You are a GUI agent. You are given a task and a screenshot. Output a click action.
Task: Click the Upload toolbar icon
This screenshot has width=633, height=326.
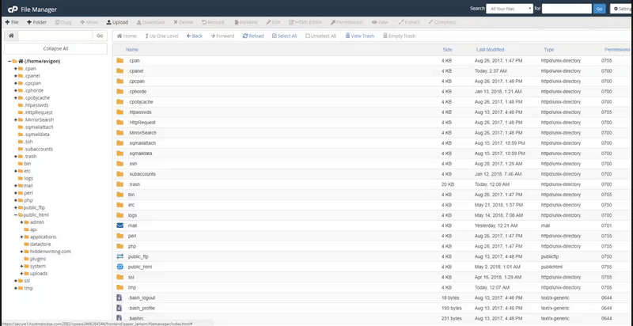point(109,22)
